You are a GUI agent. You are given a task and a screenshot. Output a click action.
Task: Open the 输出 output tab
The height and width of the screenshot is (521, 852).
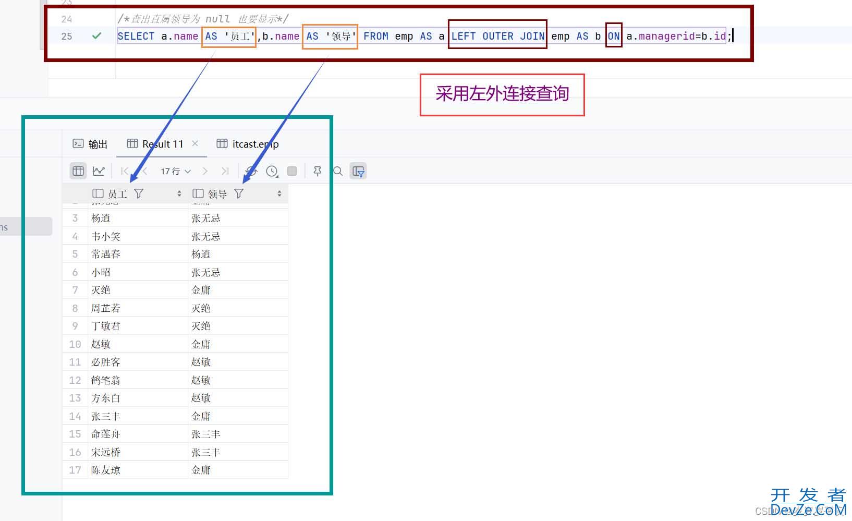point(90,144)
